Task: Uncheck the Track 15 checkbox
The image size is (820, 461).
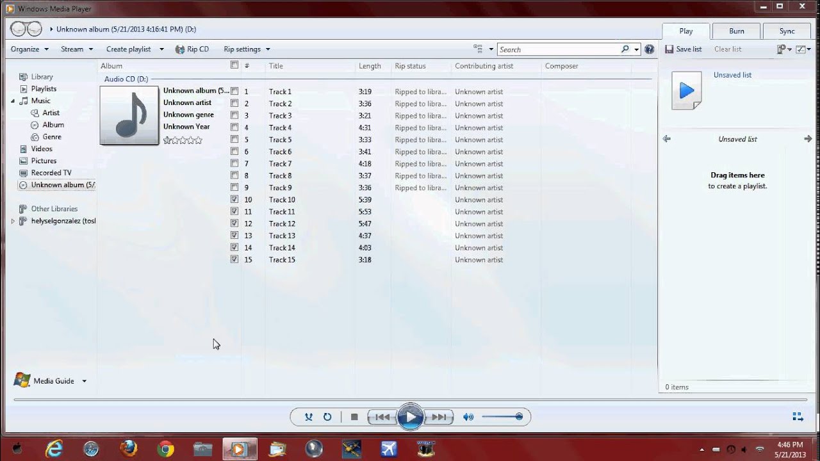Action: 234,259
